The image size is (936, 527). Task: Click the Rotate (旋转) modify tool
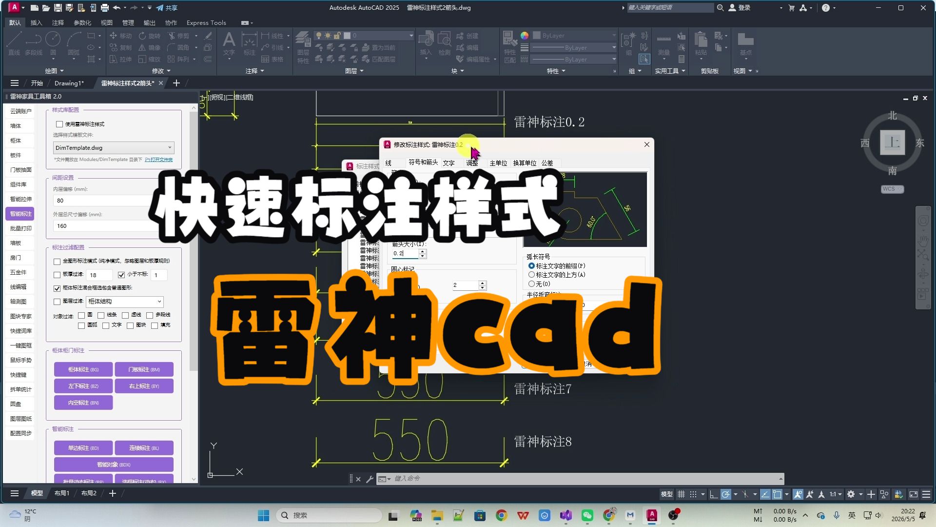coord(150,36)
